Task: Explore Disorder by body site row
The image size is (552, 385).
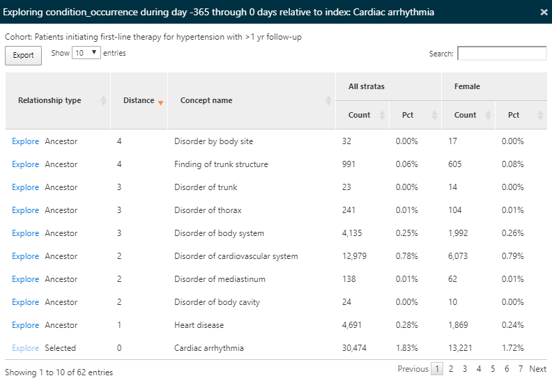Action: click(x=25, y=141)
